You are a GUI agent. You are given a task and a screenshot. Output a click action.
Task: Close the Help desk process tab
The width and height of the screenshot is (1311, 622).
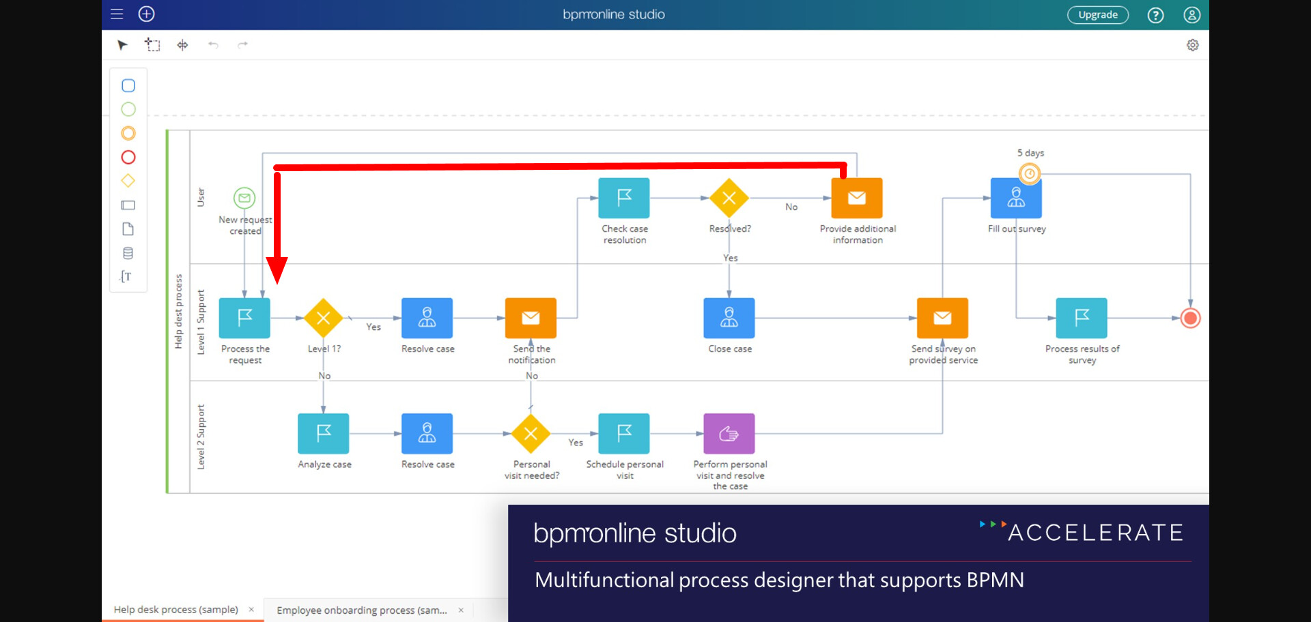[x=251, y=610]
